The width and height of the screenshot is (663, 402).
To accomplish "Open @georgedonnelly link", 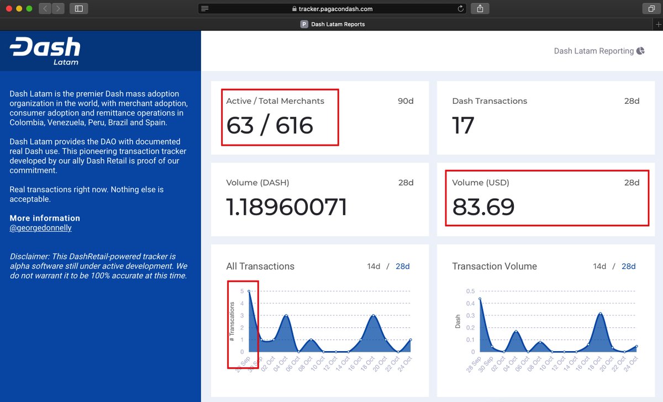I will click(x=40, y=228).
